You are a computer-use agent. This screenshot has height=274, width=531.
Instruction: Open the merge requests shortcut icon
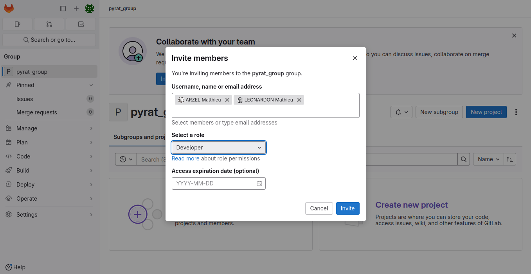point(49,24)
